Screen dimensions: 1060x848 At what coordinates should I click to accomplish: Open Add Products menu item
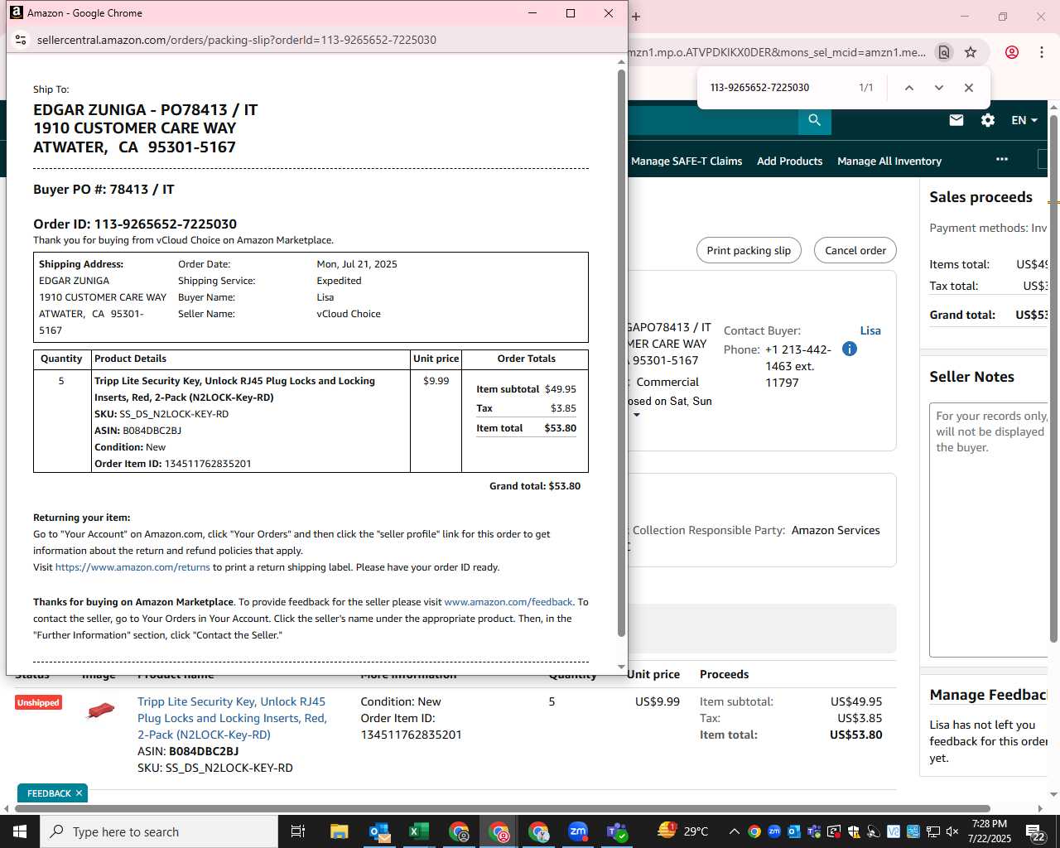(790, 161)
